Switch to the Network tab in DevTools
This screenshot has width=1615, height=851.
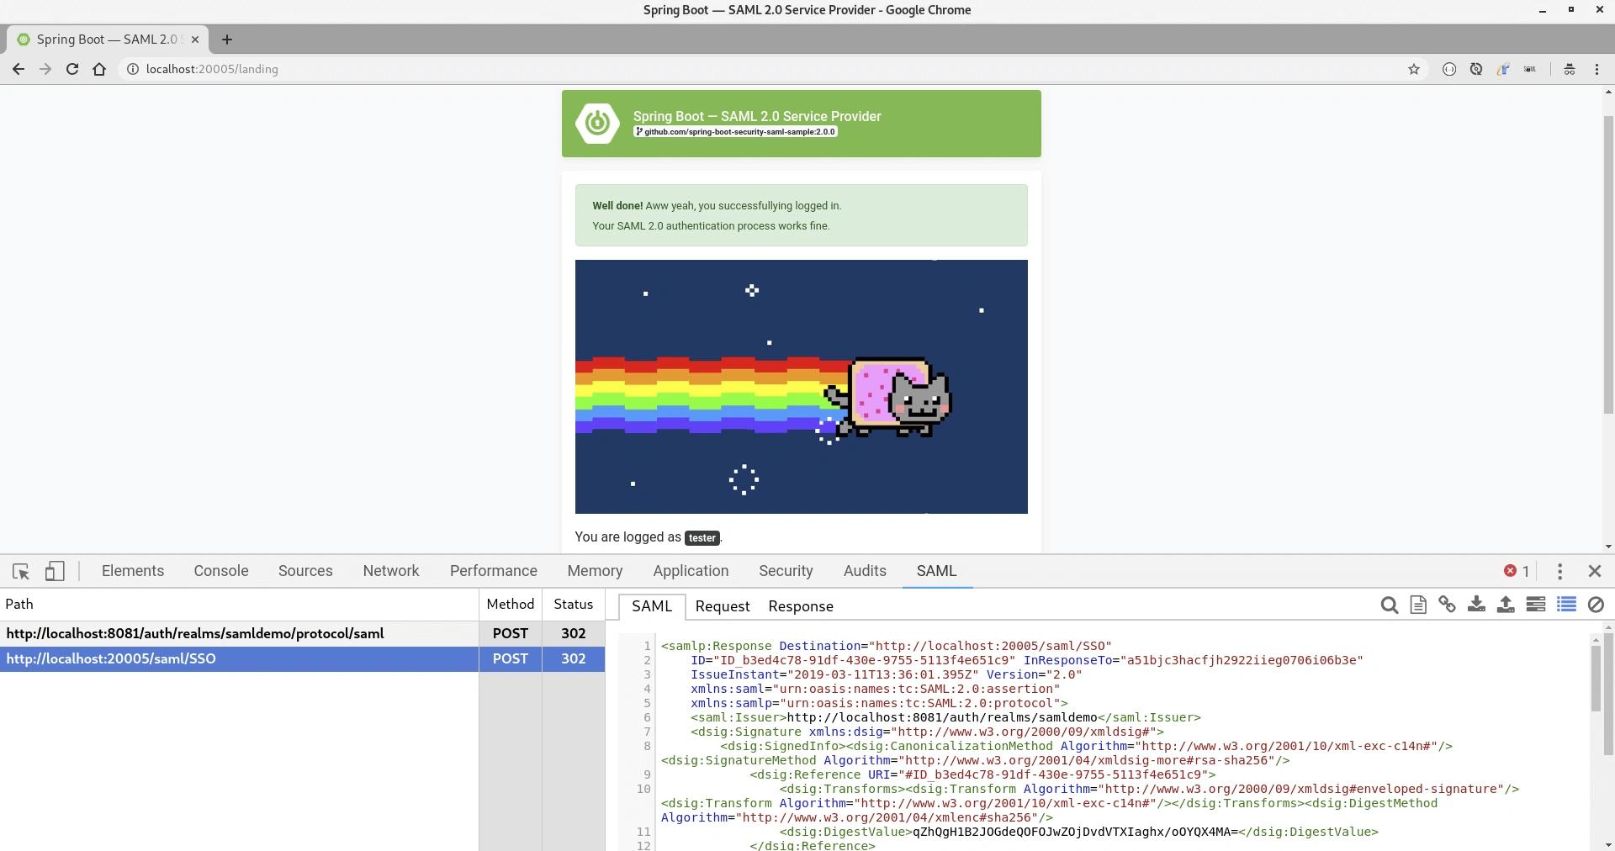[x=390, y=571]
